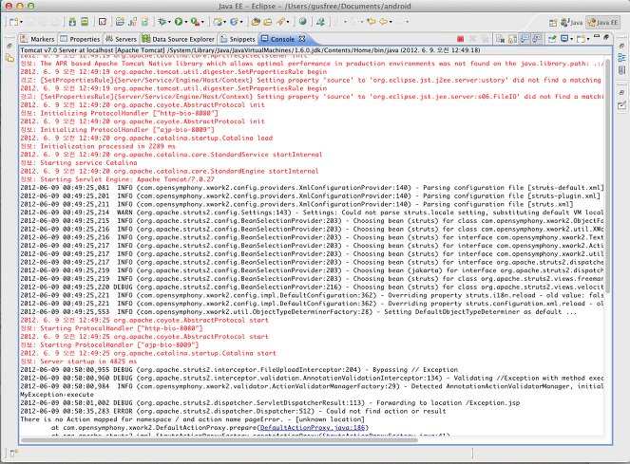Open the Properties tab
This screenshot has height=464, width=630.
click(x=80, y=39)
